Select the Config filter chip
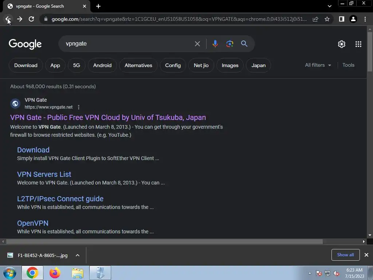The width and height of the screenshot is (373, 280). [173, 65]
